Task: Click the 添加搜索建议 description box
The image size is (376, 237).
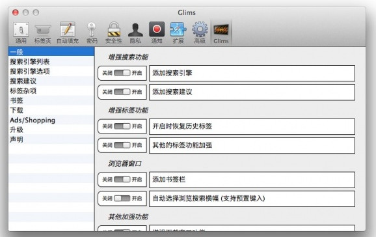Action: point(252,92)
